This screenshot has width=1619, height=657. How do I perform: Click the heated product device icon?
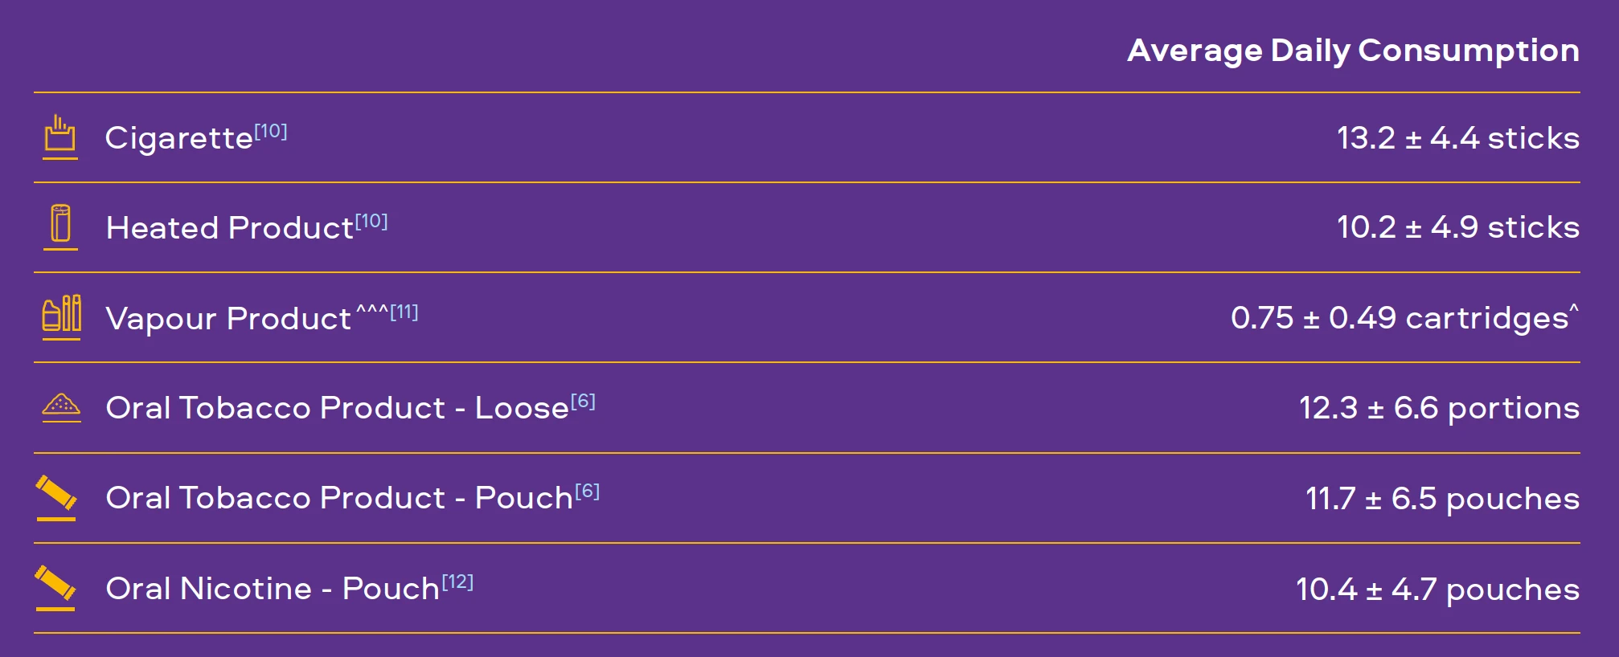click(60, 227)
